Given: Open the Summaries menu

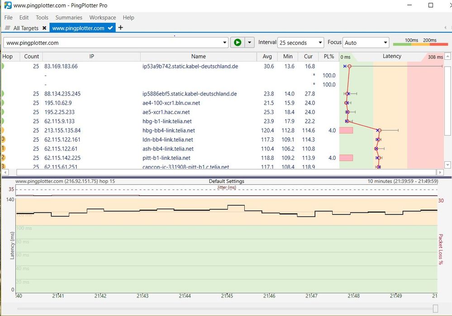Looking at the screenshot, I should 69,18.
